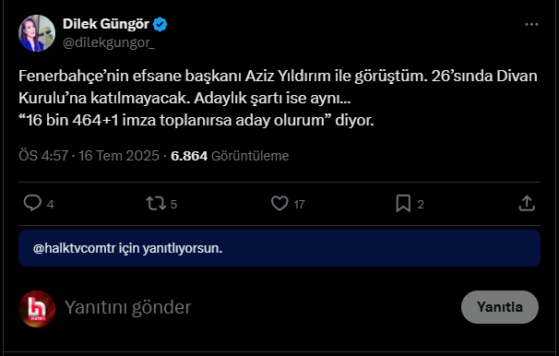The image size is (559, 356).
Task: Click the @halktvcomtr mention in the banner
Action: (x=74, y=248)
